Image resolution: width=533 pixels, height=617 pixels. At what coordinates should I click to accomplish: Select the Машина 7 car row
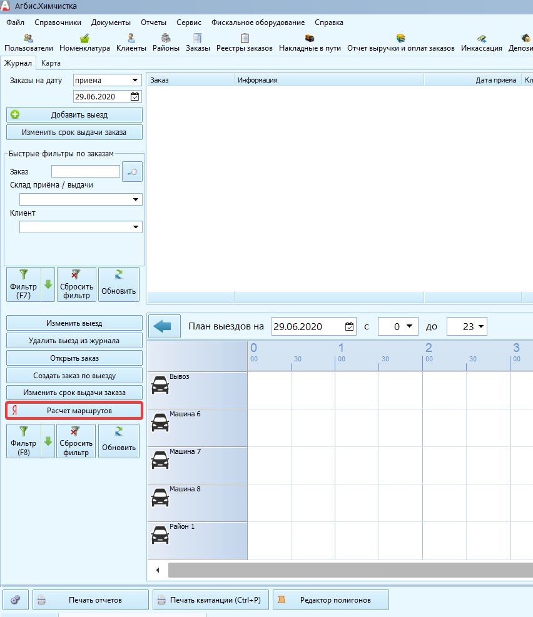pyautogui.click(x=197, y=466)
